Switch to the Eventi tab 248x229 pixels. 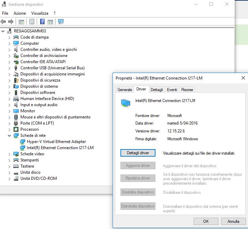pos(172,90)
